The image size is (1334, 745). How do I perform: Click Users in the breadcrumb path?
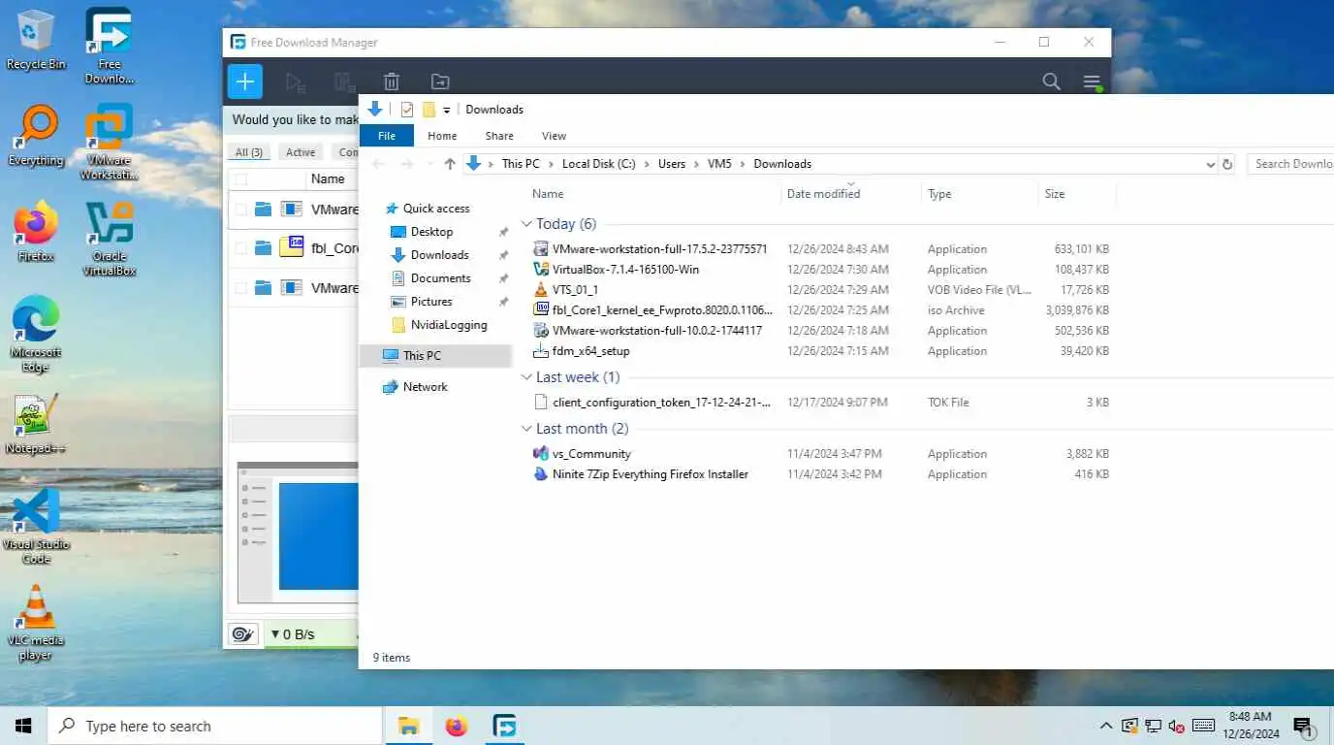[672, 164]
